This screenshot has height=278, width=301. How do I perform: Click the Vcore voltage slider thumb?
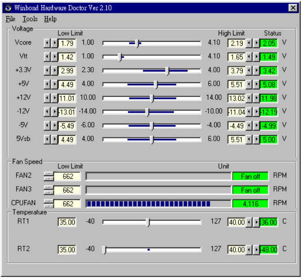pos(137,44)
